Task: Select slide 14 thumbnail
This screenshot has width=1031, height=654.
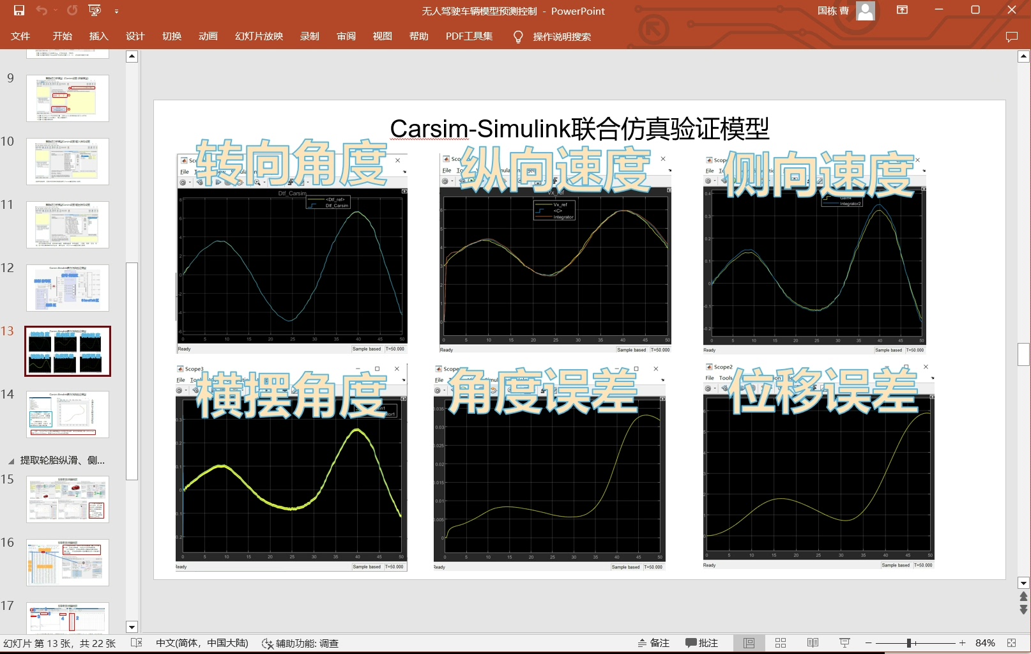Action: coord(68,414)
